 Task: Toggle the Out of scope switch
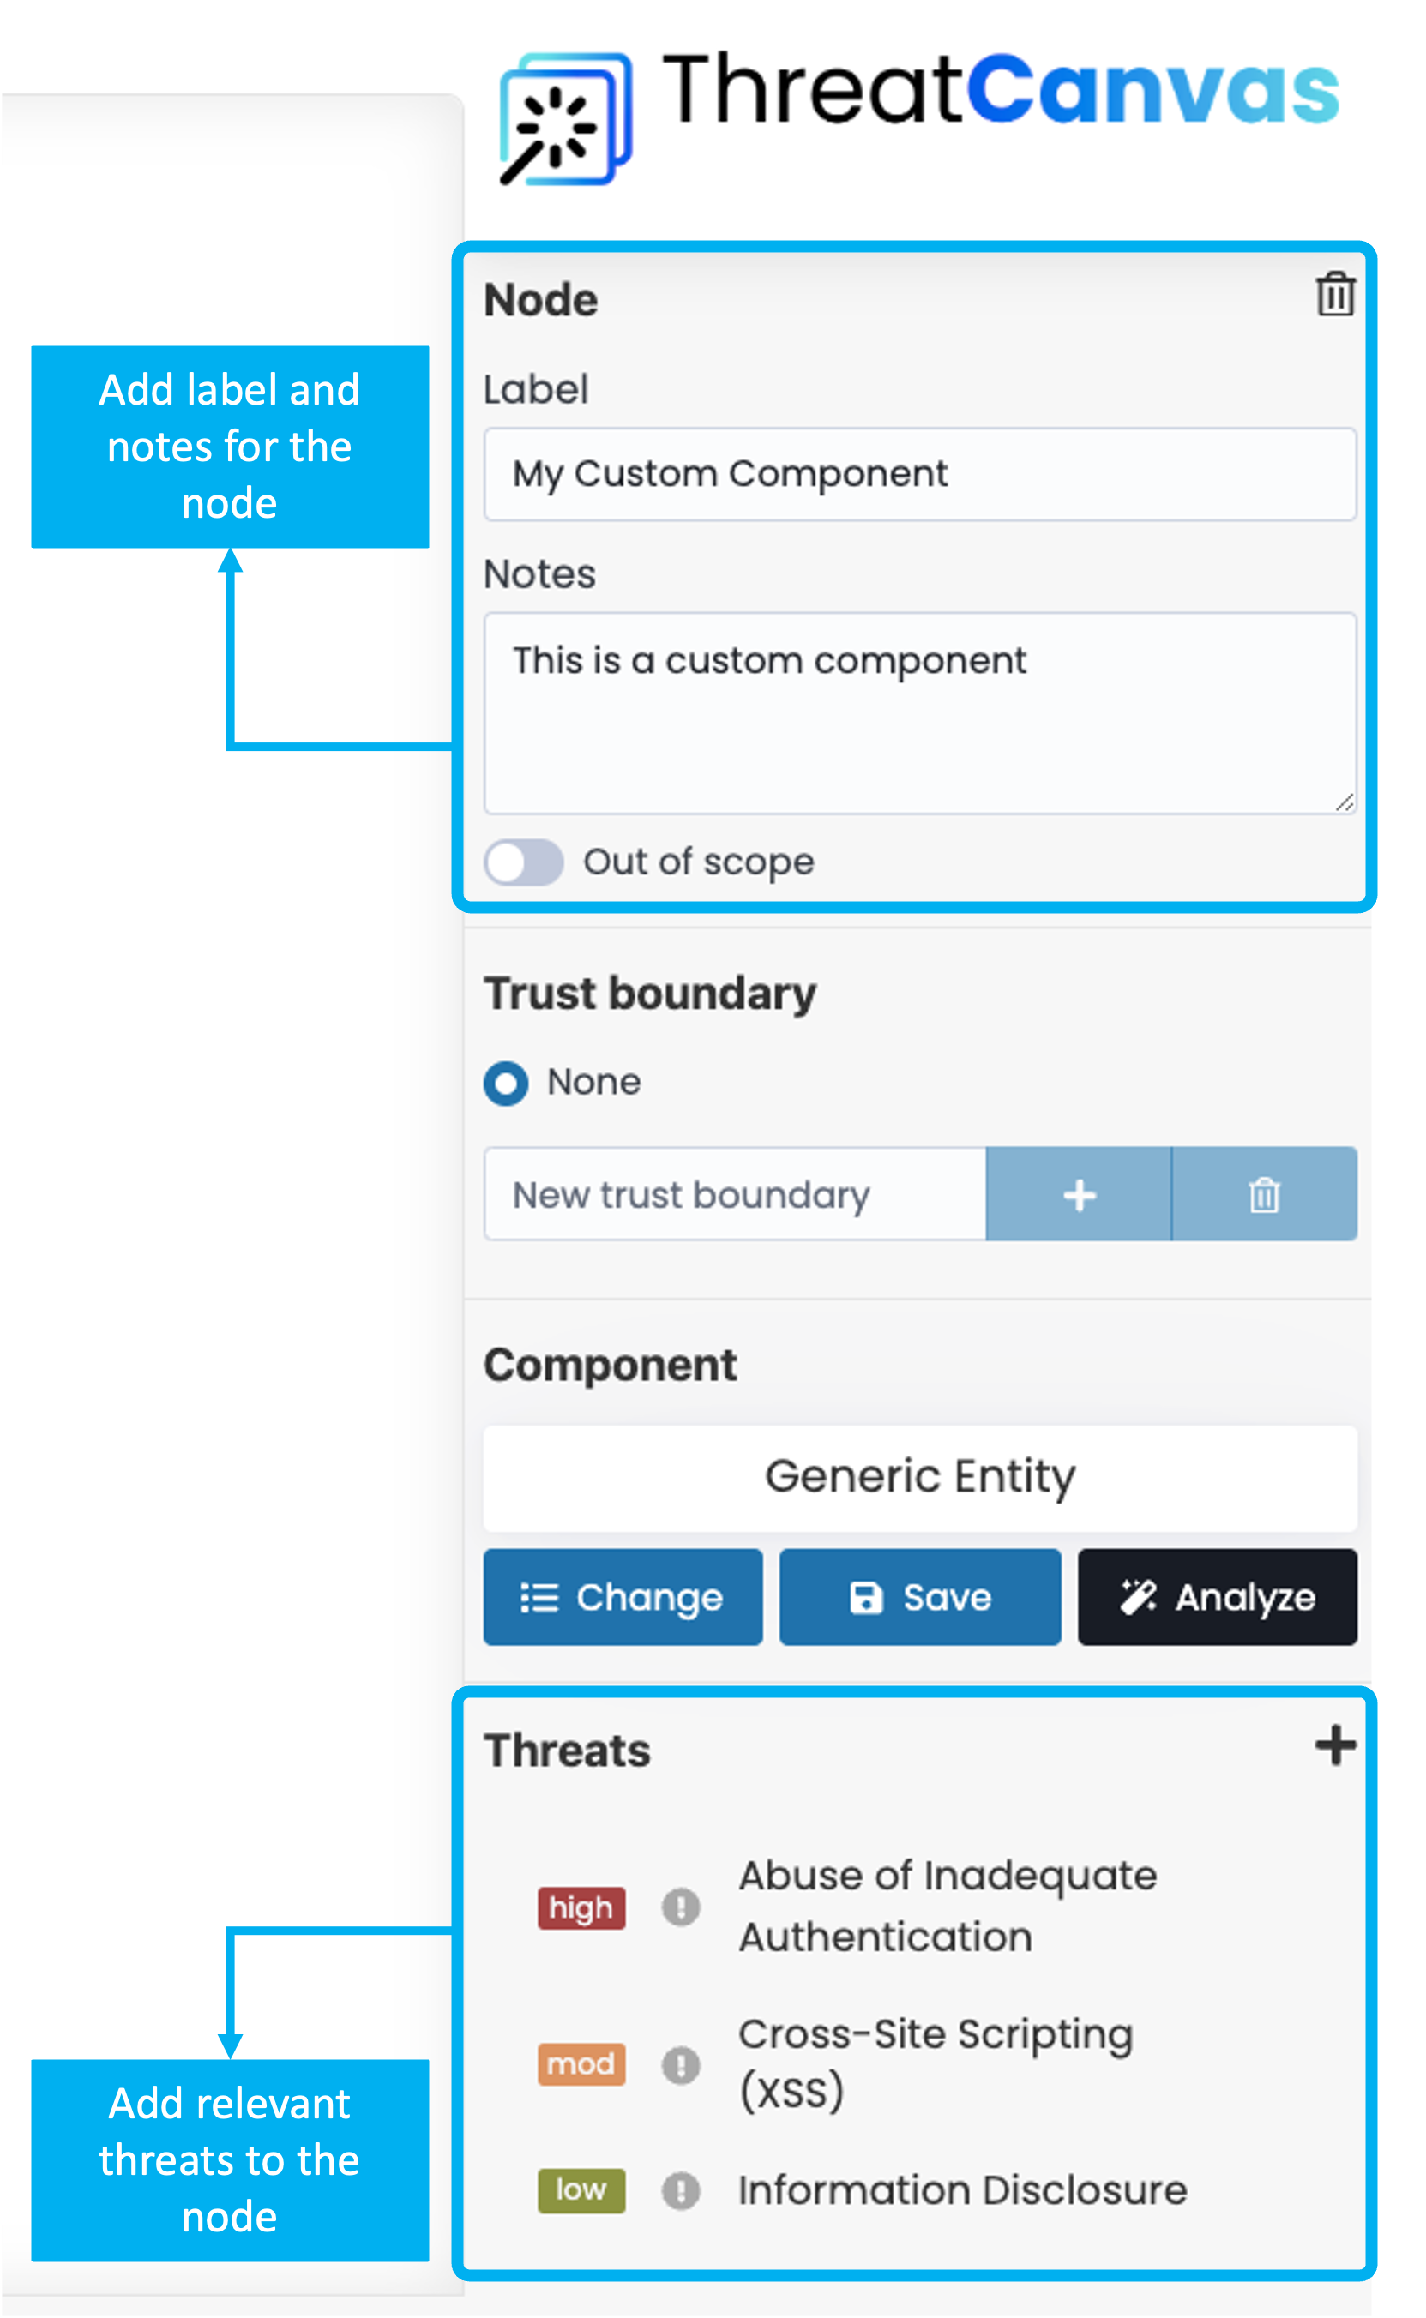point(523,862)
